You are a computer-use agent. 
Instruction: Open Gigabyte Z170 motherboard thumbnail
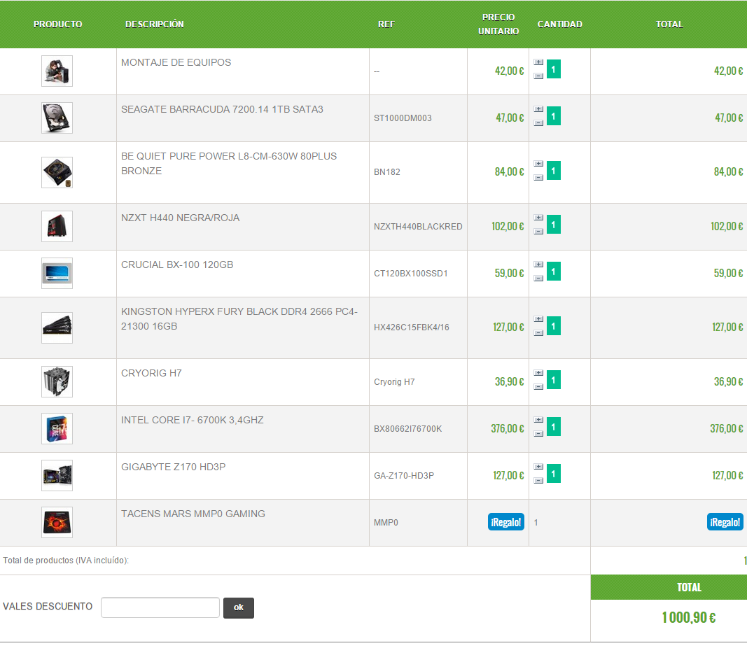pos(57,475)
